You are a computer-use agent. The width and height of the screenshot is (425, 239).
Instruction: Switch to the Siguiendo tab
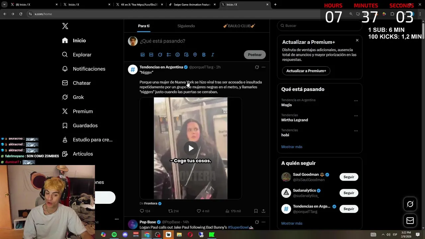(x=186, y=26)
